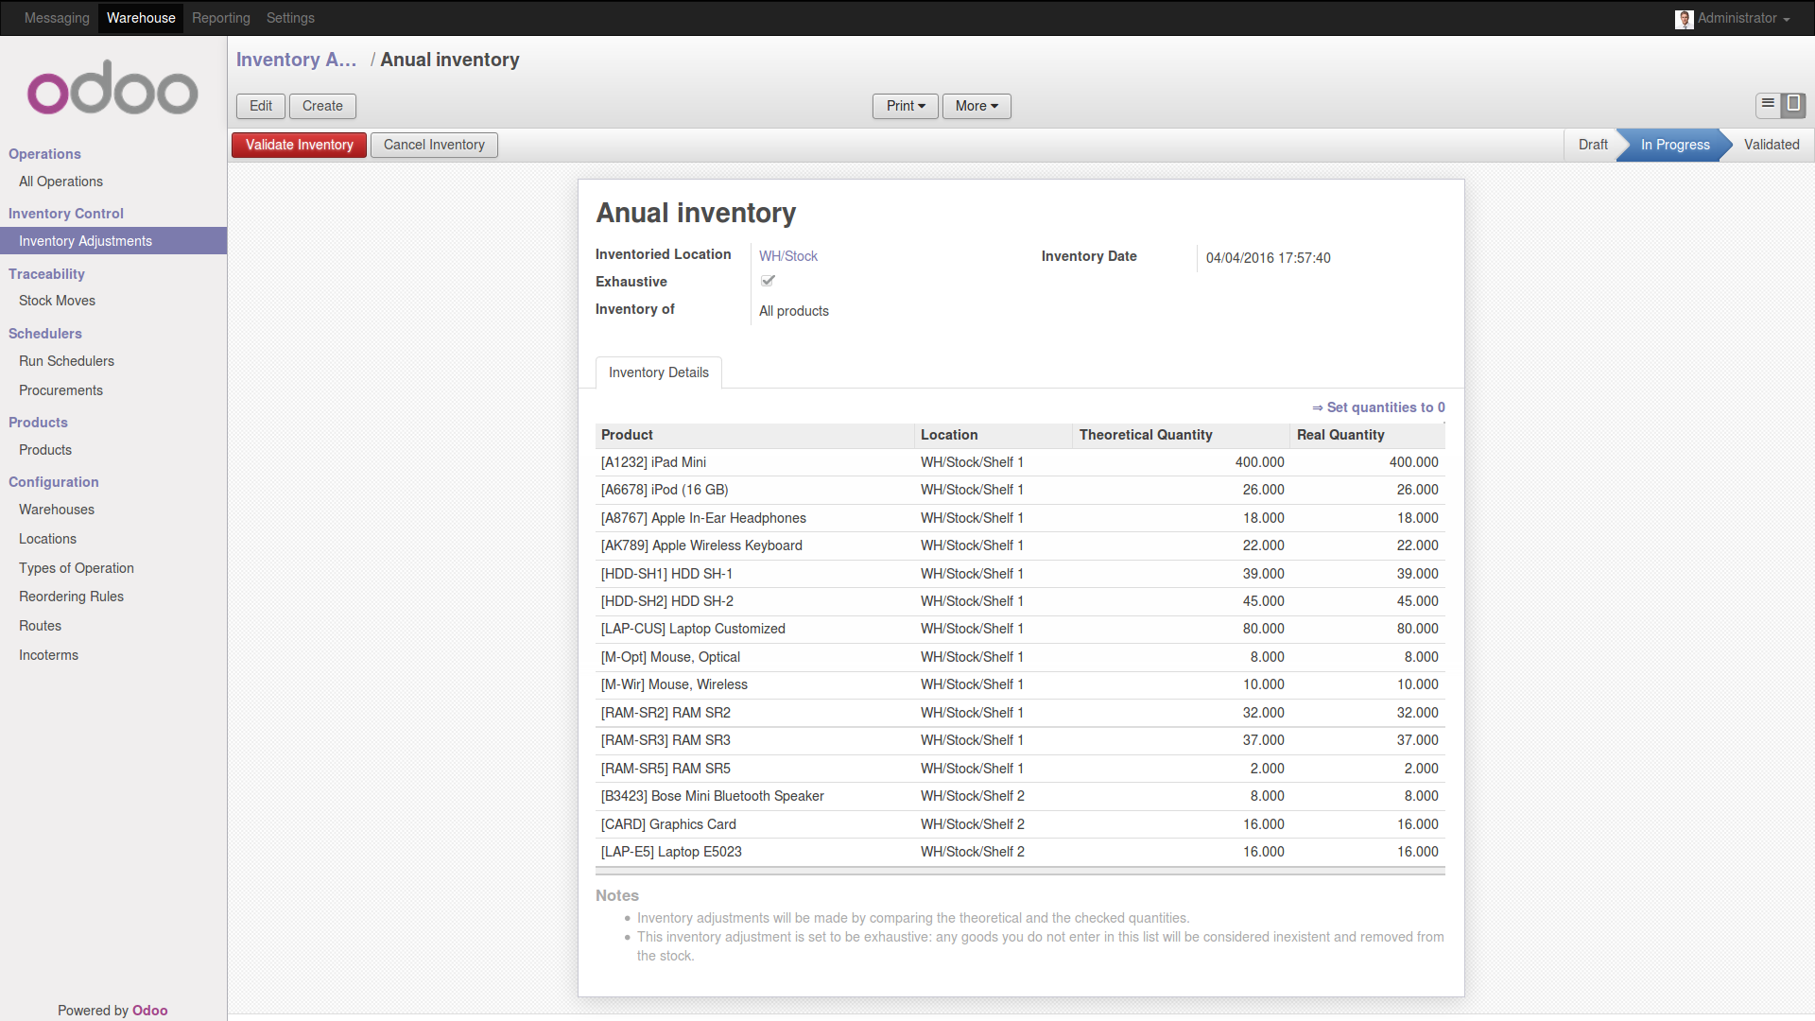Open the Print dropdown
Viewport: 1815px width, 1021px height.
904,106
